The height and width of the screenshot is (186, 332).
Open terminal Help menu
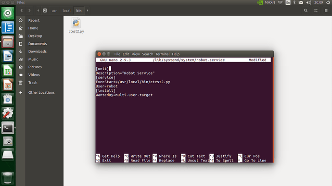click(176, 54)
